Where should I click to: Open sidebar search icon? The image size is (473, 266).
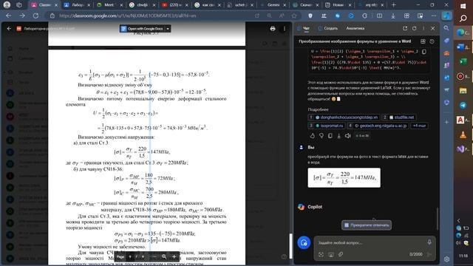[x=446, y=28]
